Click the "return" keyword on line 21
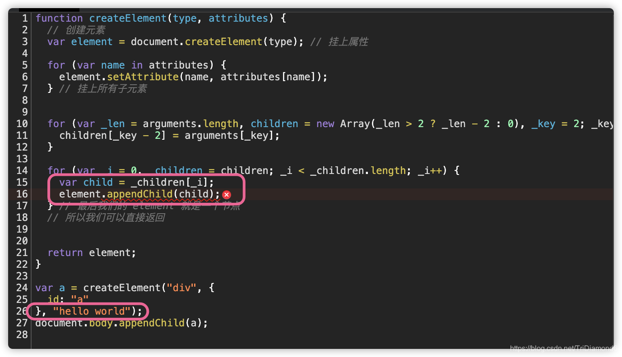 coord(65,252)
